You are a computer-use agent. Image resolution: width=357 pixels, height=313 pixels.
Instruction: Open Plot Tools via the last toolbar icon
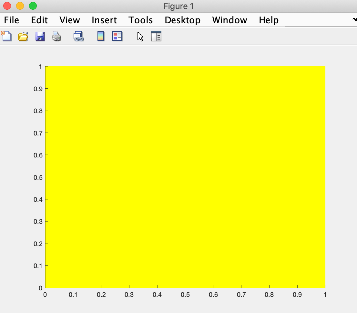click(x=156, y=37)
